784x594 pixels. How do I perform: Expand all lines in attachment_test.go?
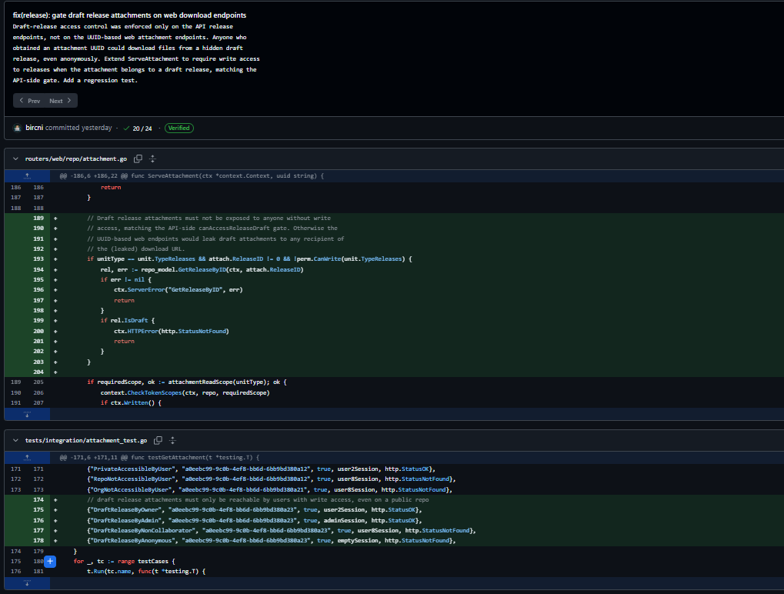coord(172,440)
